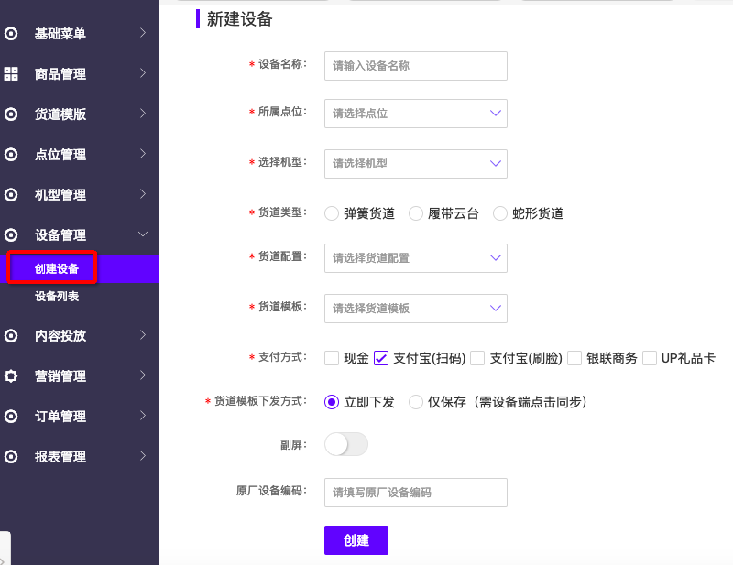Select the 设备列表 submenu item
This screenshot has width=733, height=565.
tap(57, 297)
